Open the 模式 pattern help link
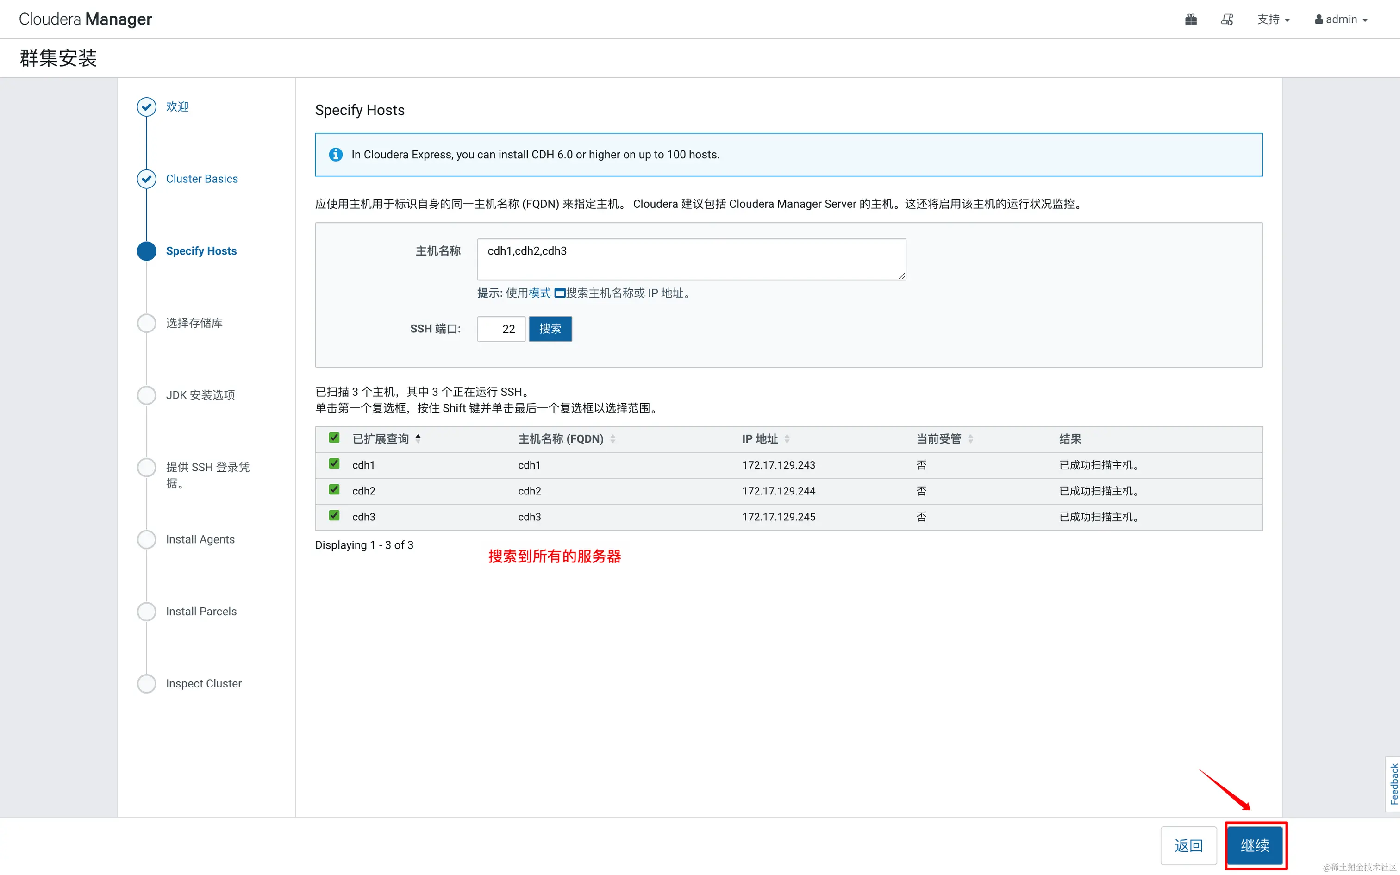This screenshot has height=875, width=1400. 539,294
